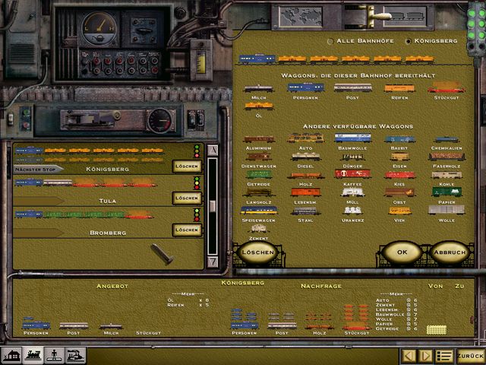
Task: Select the Baumwolle wagon
Action: 350,139
